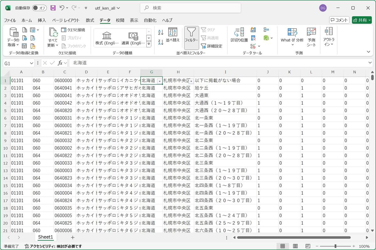376x250 pixels.
Task: Click the Undo icon
Action: (62, 8)
